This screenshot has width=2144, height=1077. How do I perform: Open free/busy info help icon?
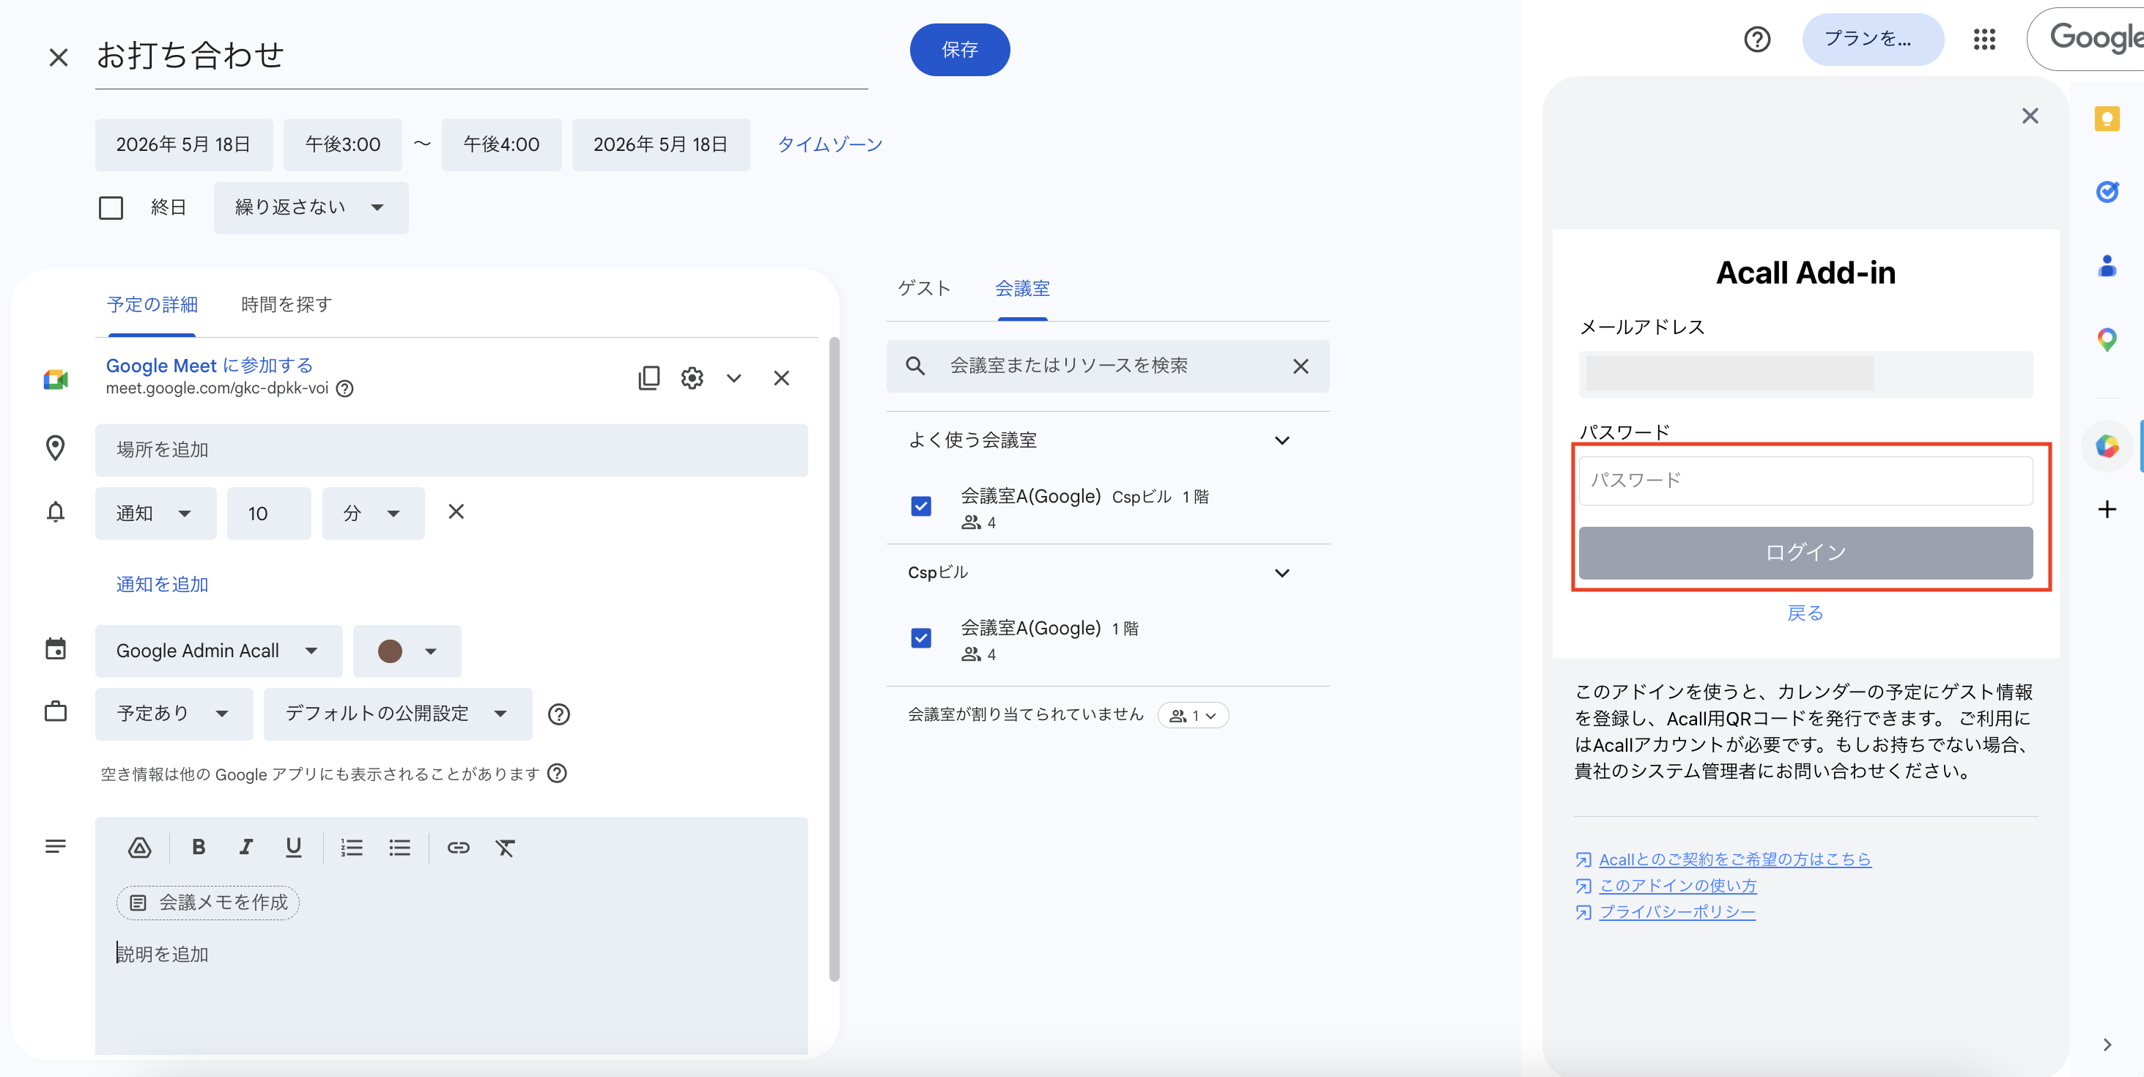(x=557, y=773)
